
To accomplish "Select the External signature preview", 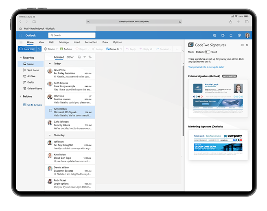I will [218, 98].
